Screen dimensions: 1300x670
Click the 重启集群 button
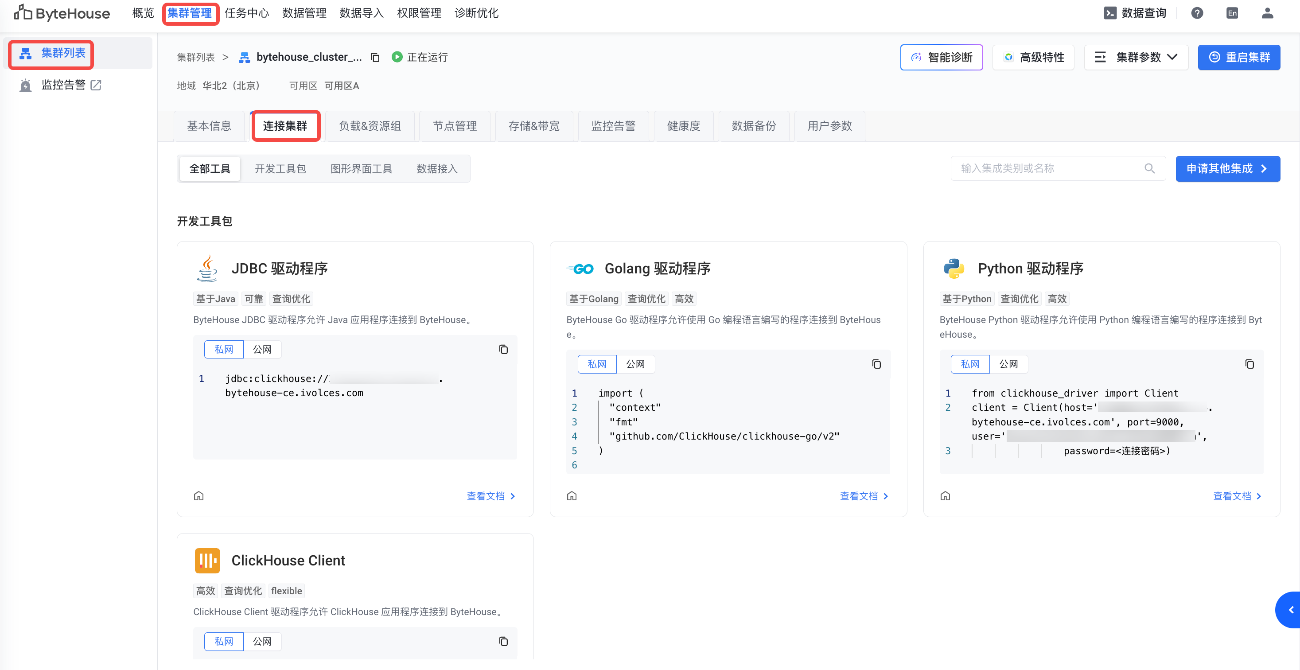pos(1238,58)
